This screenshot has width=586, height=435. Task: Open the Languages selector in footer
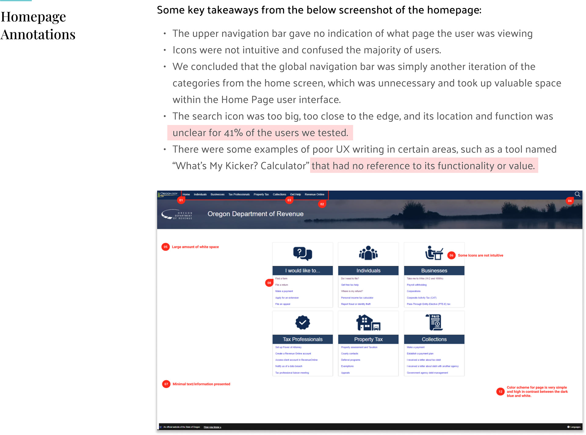pyautogui.click(x=574, y=427)
